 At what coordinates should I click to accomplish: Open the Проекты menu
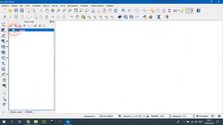tap(5, 6)
